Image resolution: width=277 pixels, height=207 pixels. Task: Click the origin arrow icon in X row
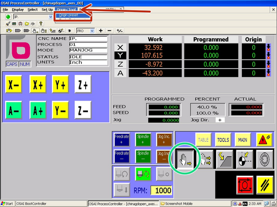[x=269, y=48]
